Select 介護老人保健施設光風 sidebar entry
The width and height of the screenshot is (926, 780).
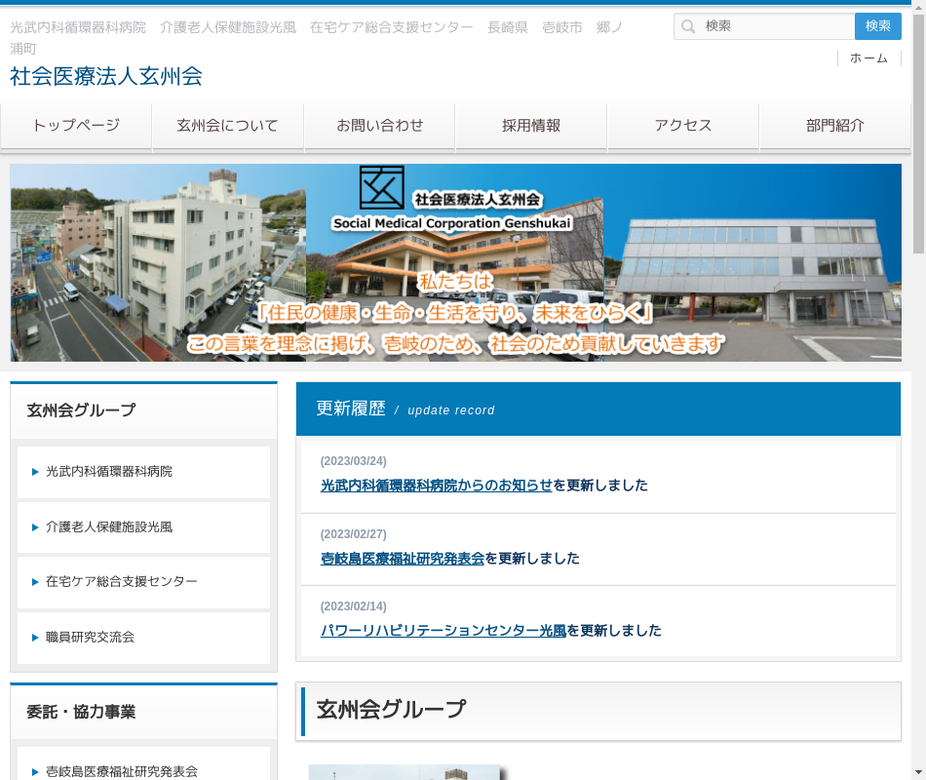click(x=109, y=527)
